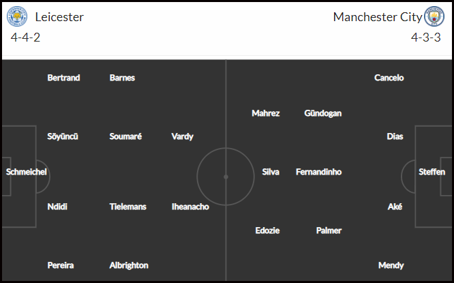Click player Vardy in the lineup

point(183,136)
